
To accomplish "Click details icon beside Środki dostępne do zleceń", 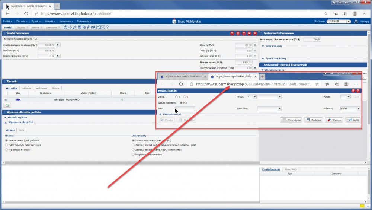I will (x=58, y=45).
